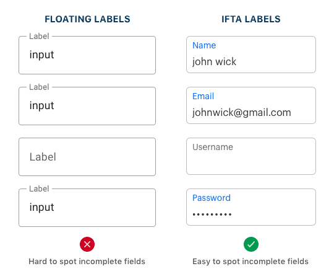Click the green checkmark icon
This screenshot has width=334, height=279.
[251, 244]
